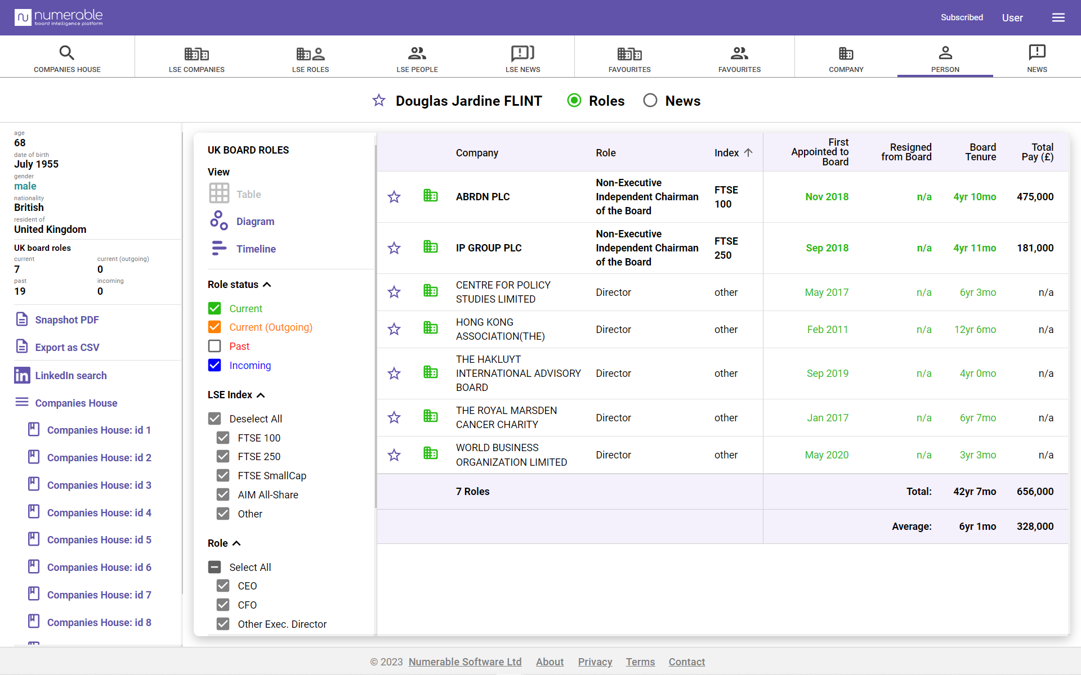Star the Hong Kong Association row

tap(394, 329)
